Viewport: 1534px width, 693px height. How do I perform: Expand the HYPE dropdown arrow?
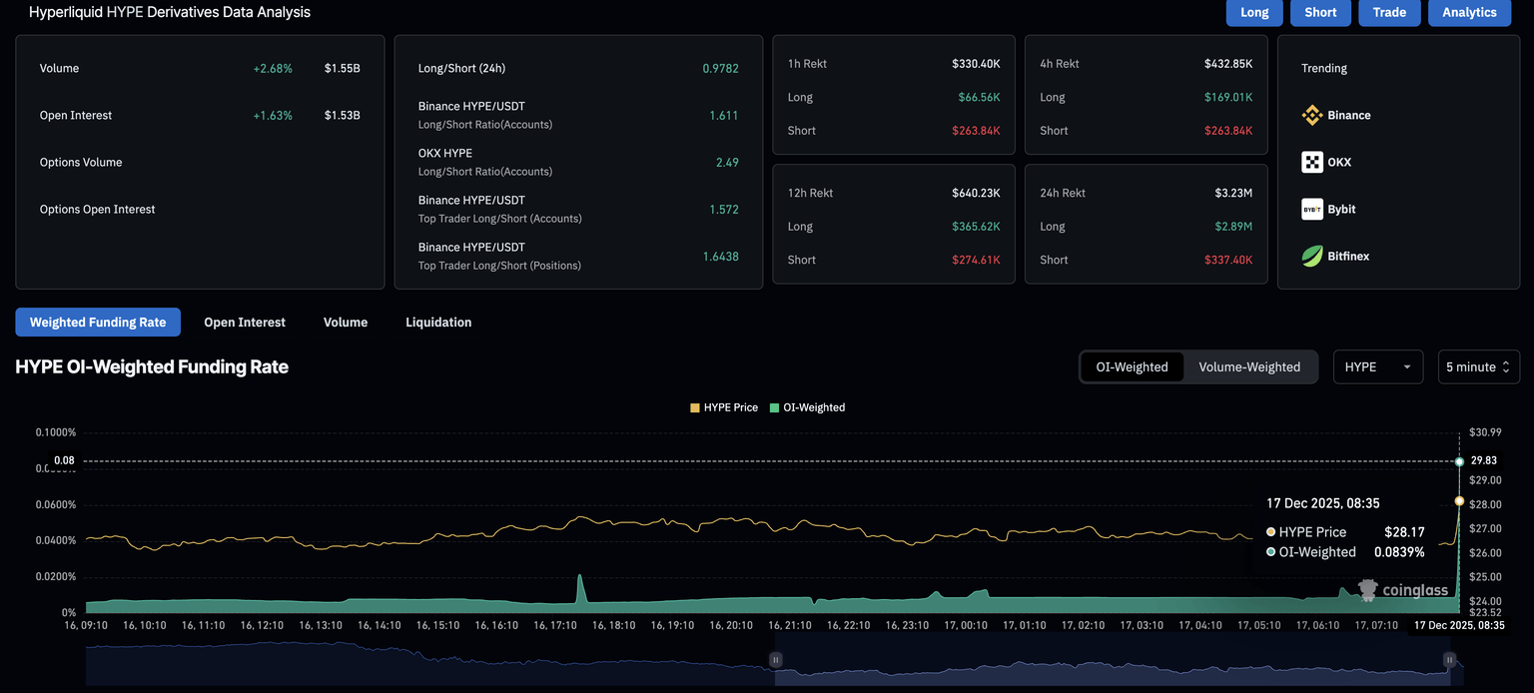click(x=1405, y=366)
